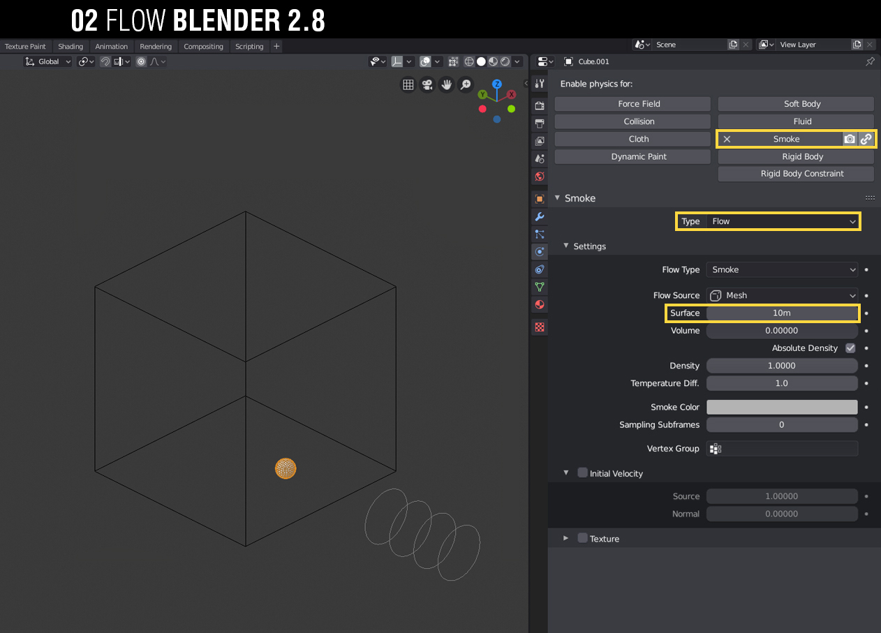Click the Smoke Color swatch

point(782,407)
